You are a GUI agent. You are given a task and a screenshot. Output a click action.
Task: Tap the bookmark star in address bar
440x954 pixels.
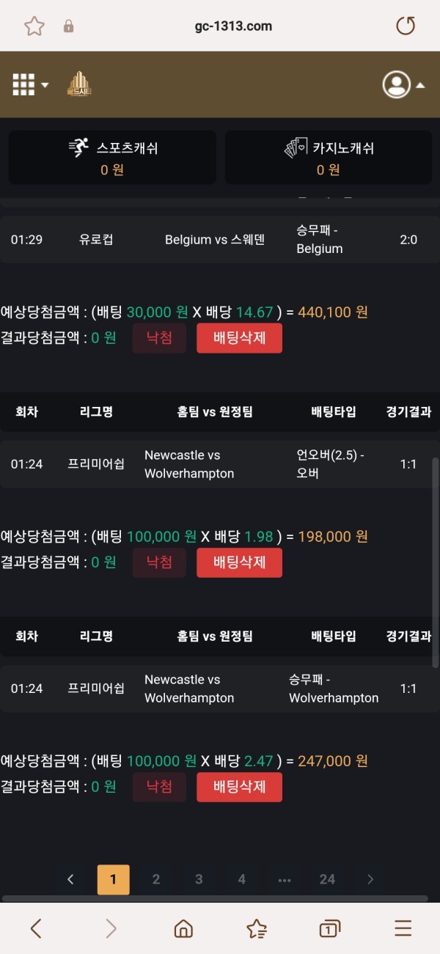coord(34,26)
